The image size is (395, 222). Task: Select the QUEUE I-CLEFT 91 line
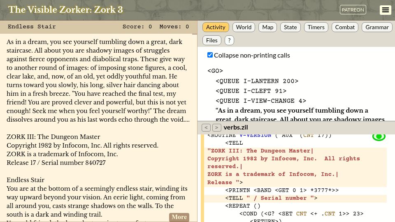coord(251,91)
